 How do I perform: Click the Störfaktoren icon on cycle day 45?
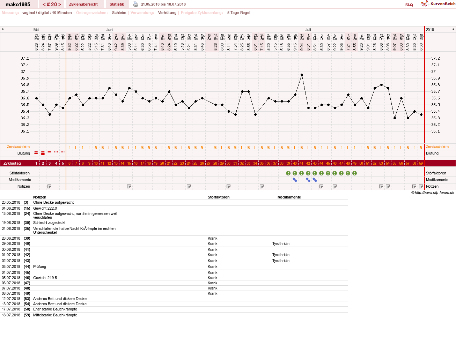tap(328, 173)
